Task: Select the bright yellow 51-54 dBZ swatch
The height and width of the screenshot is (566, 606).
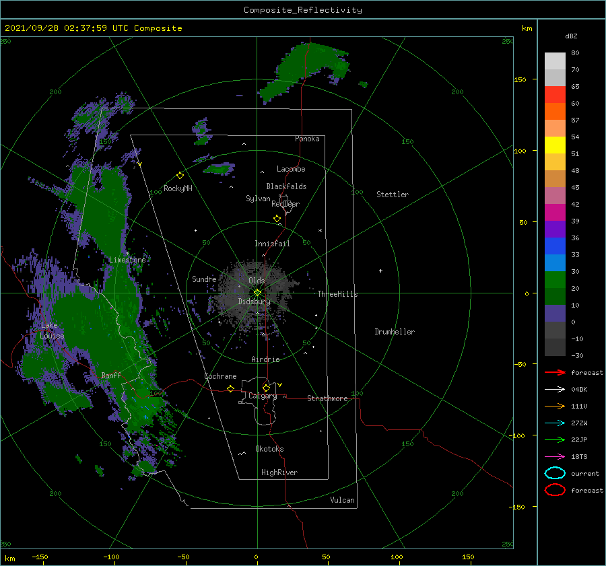Action: pos(555,145)
